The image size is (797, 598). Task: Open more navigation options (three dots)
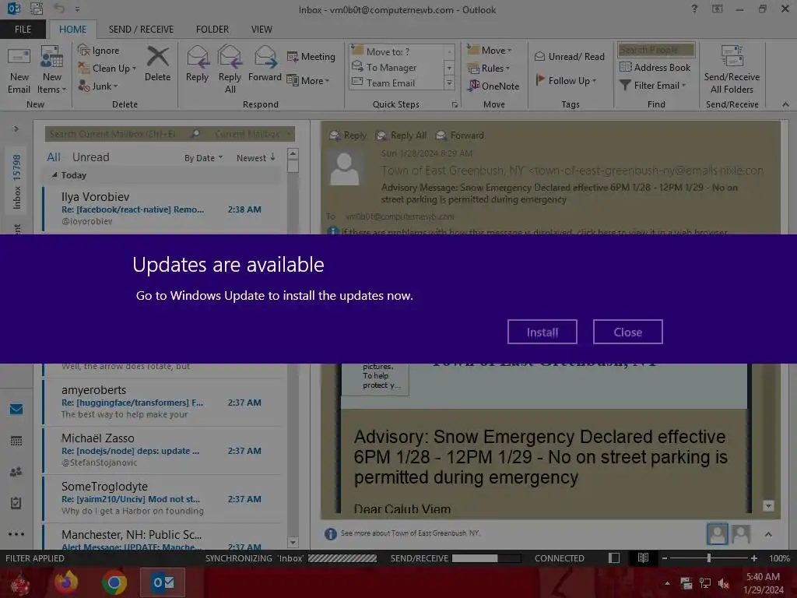pos(16,534)
